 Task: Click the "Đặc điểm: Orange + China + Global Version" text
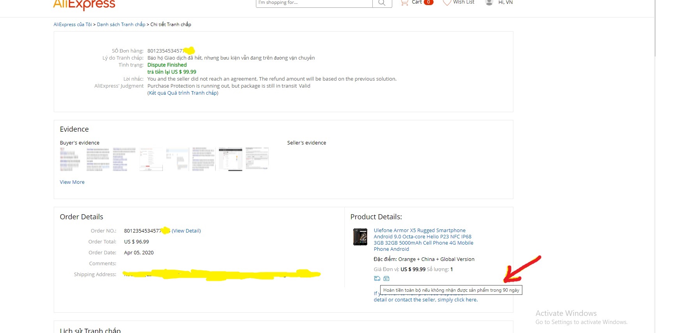pyautogui.click(x=424, y=259)
